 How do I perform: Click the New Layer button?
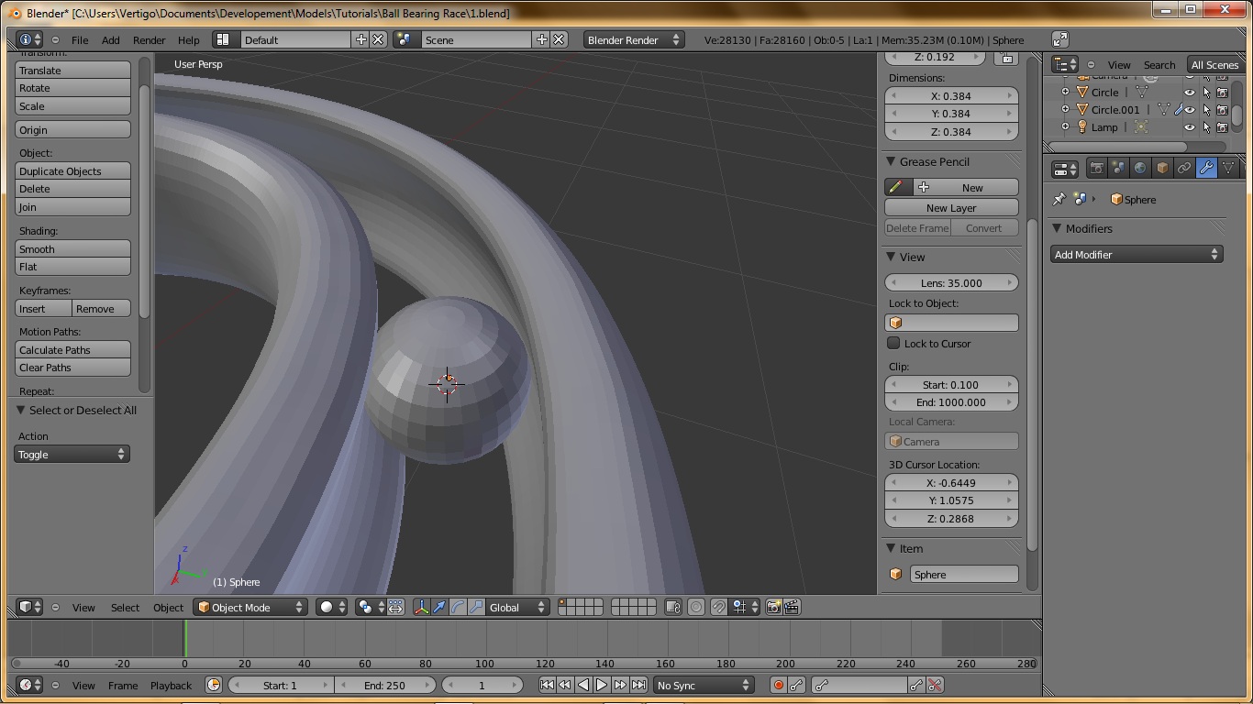coord(951,207)
